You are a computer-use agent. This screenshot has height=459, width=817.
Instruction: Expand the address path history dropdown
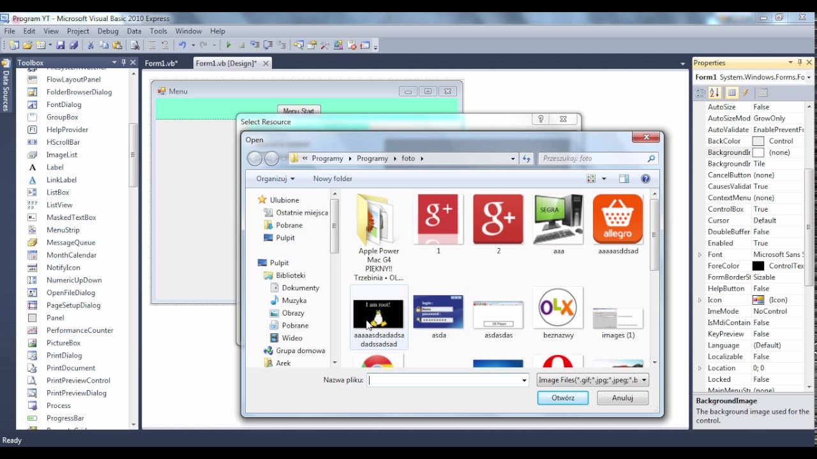pyautogui.click(x=513, y=158)
